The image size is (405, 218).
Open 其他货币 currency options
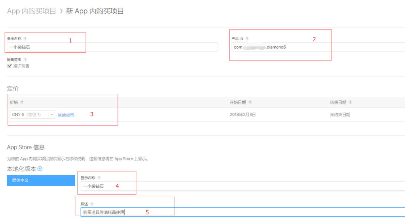[65, 115]
